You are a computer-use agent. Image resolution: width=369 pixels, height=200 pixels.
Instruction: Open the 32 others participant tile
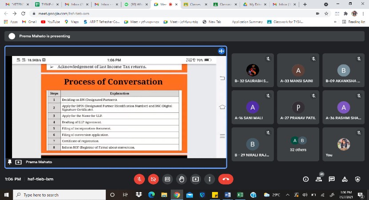point(298,144)
